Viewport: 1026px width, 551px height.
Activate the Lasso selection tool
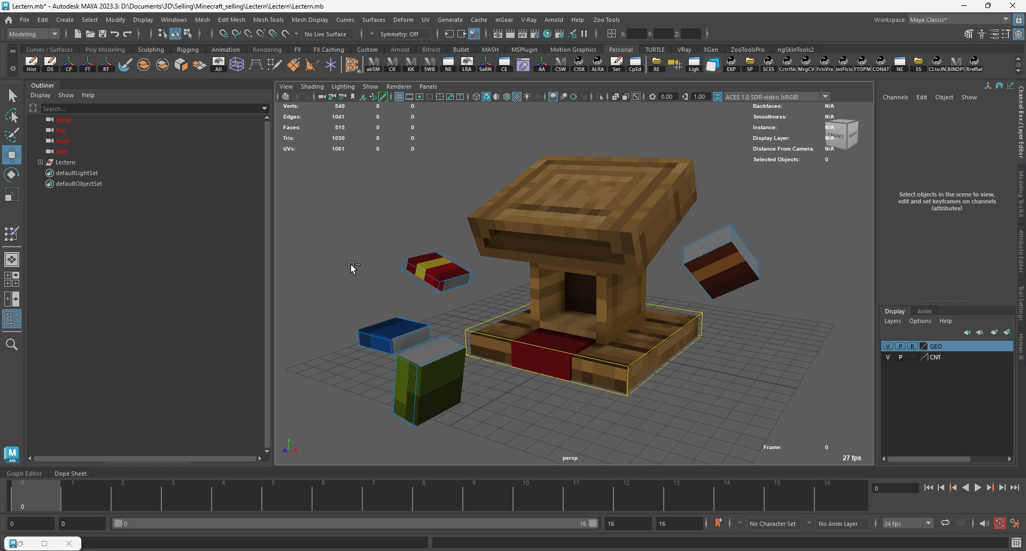click(x=12, y=115)
